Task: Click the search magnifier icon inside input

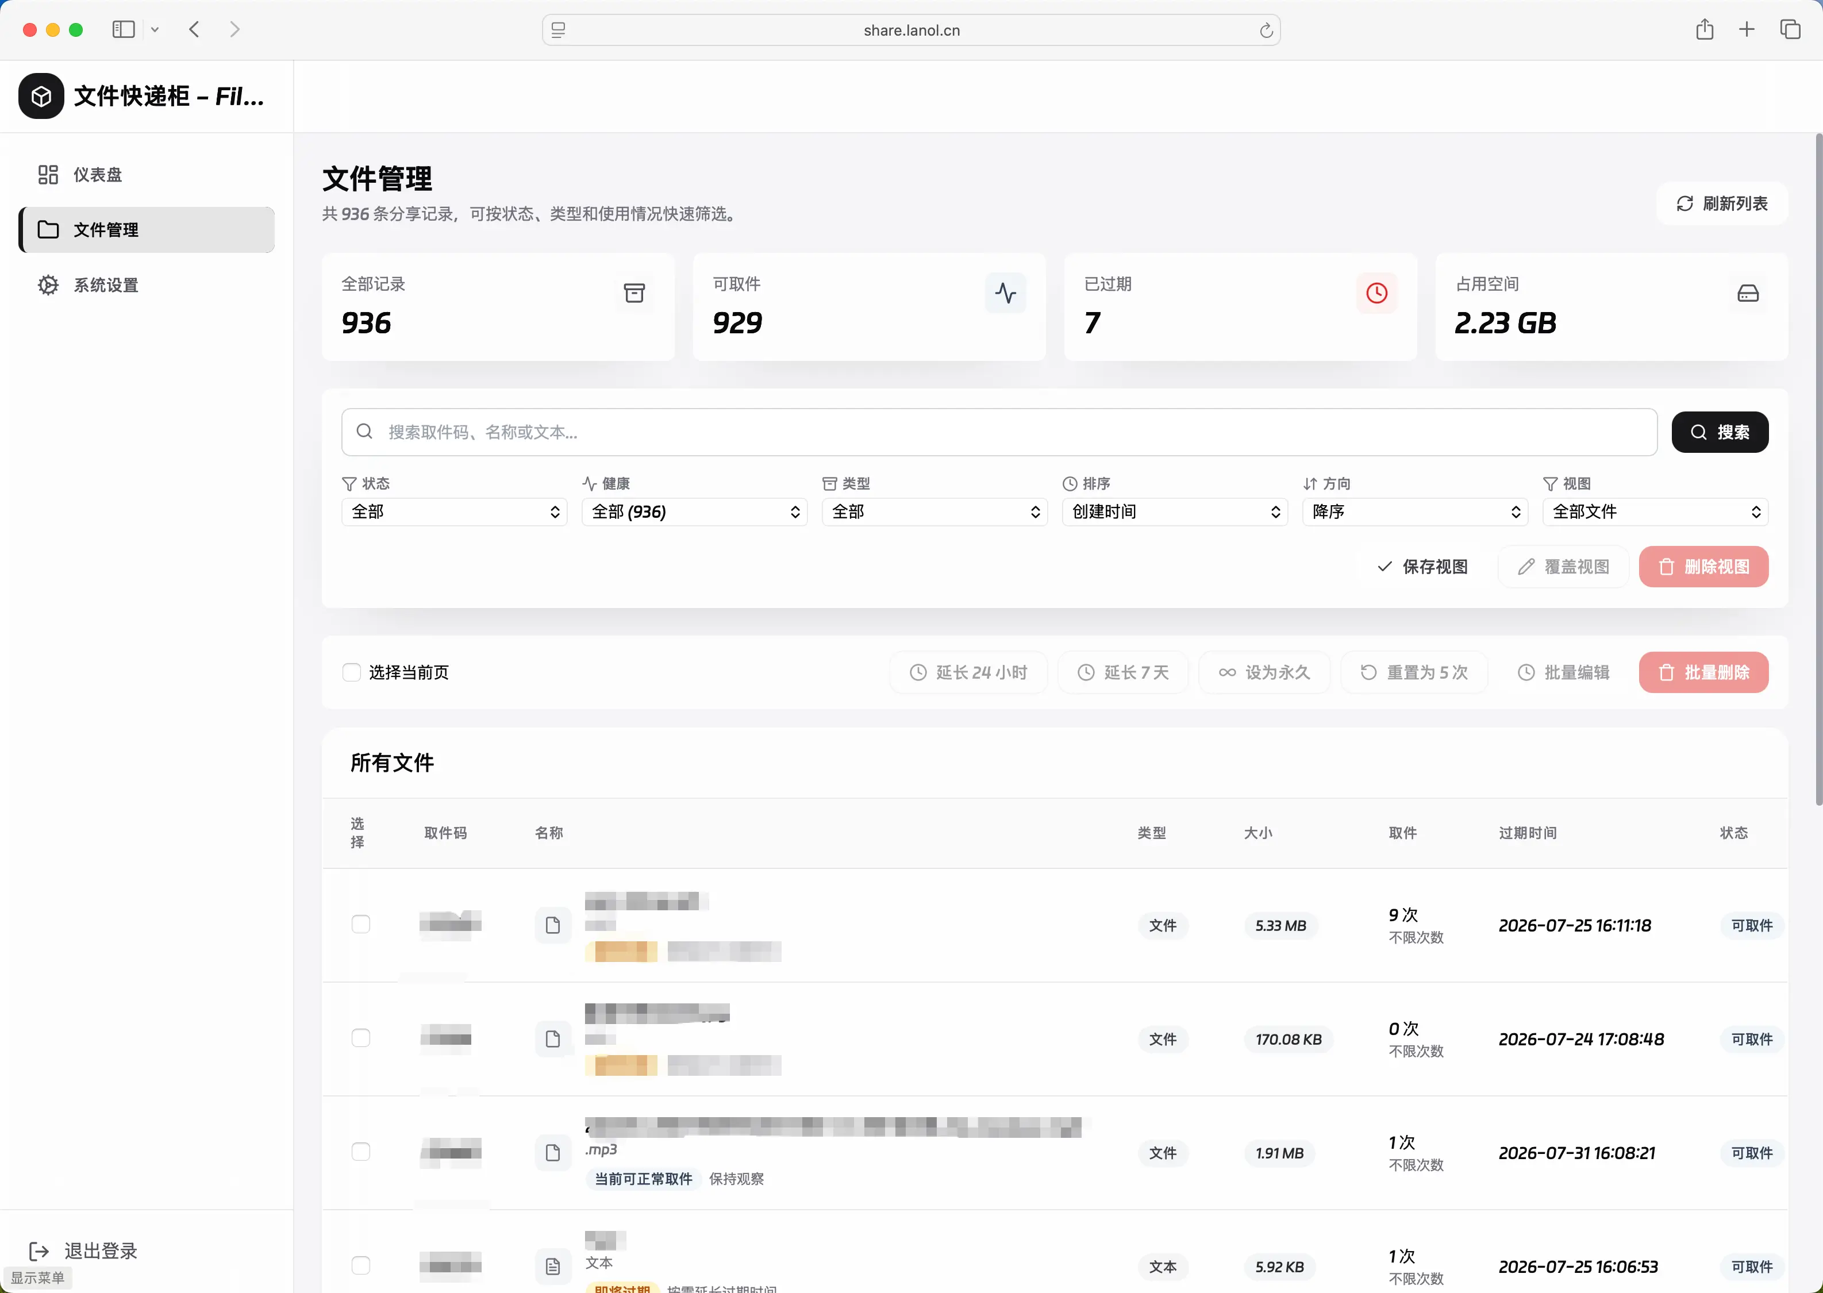Action: [364, 432]
